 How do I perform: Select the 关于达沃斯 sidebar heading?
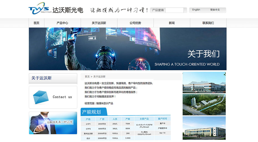(x=41, y=78)
